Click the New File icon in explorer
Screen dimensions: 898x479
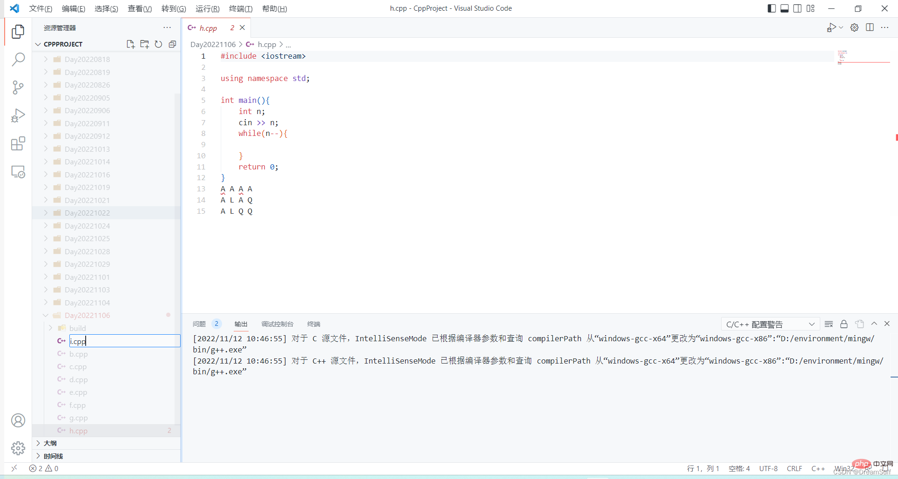click(130, 44)
